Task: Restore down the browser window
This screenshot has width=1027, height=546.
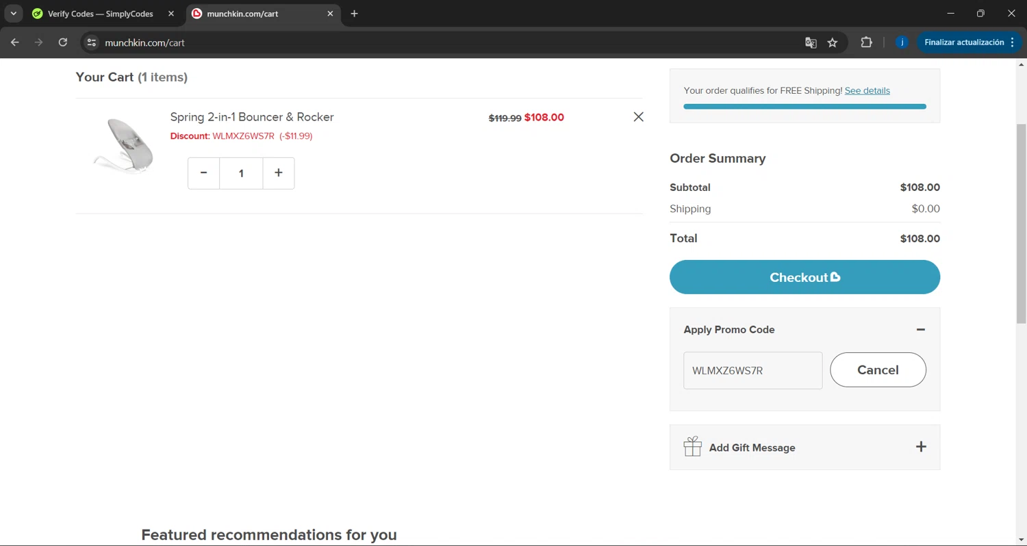Action: tap(980, 14)
